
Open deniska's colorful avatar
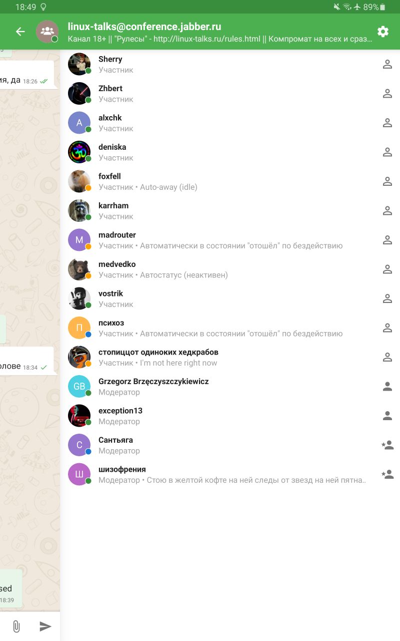click(x=79, y=152)
